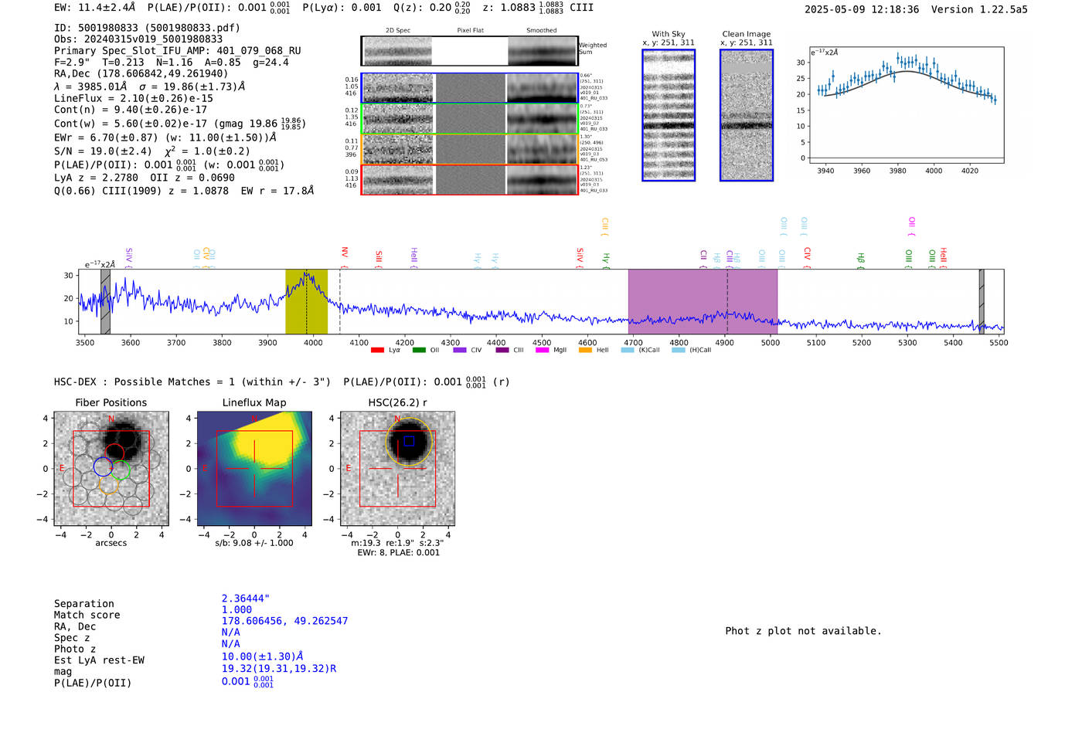Click the Phot z plot not available message
Viewport: 1082px width, 736px height.
point(803,631)
